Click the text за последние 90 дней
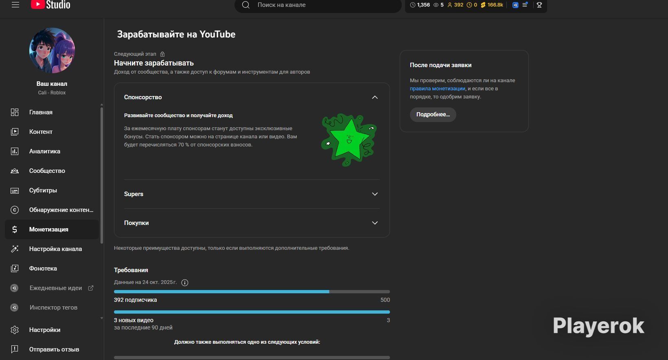Screen dimensions: 668x360 tap(143, 327)
